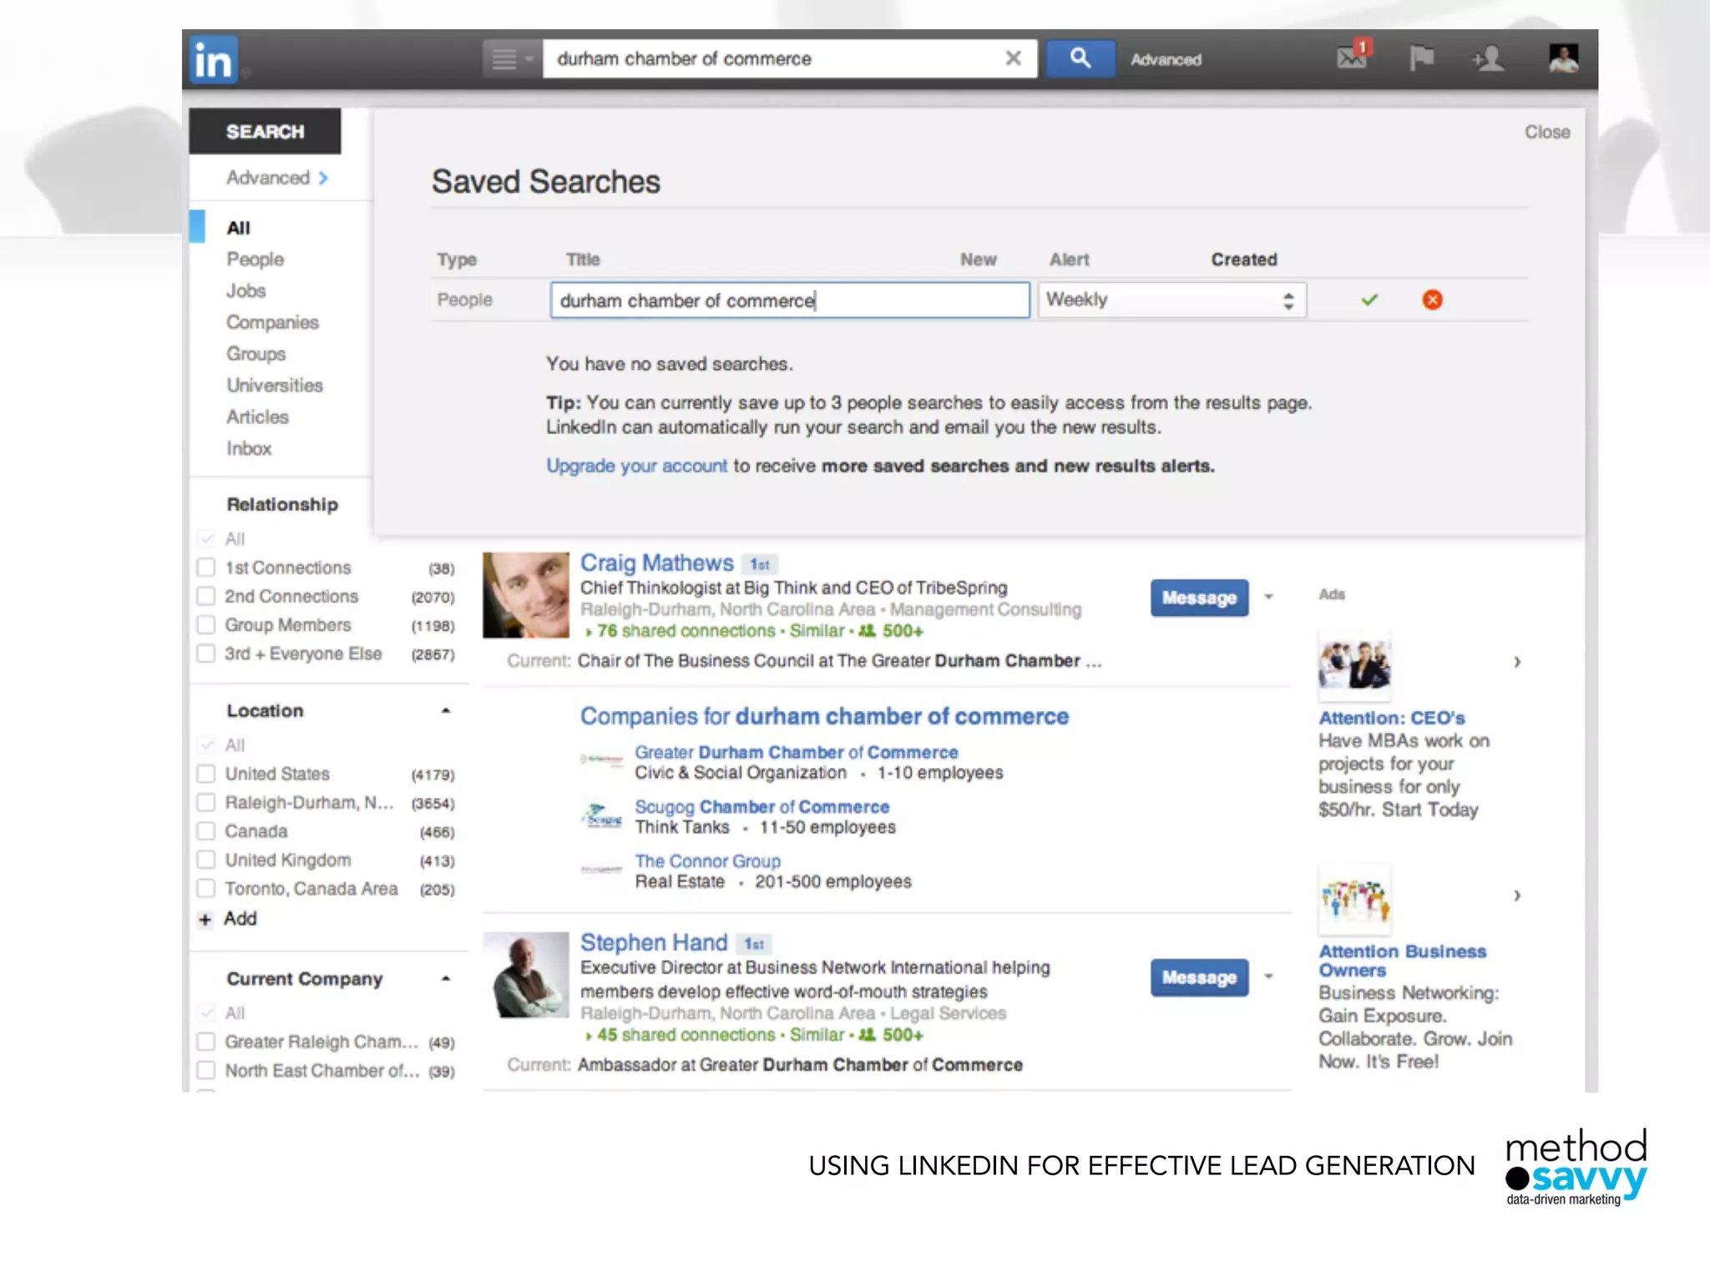Click Similar link under Craig Mathews
This screenshot has height=1282, width=1710.
pos(817,631)
